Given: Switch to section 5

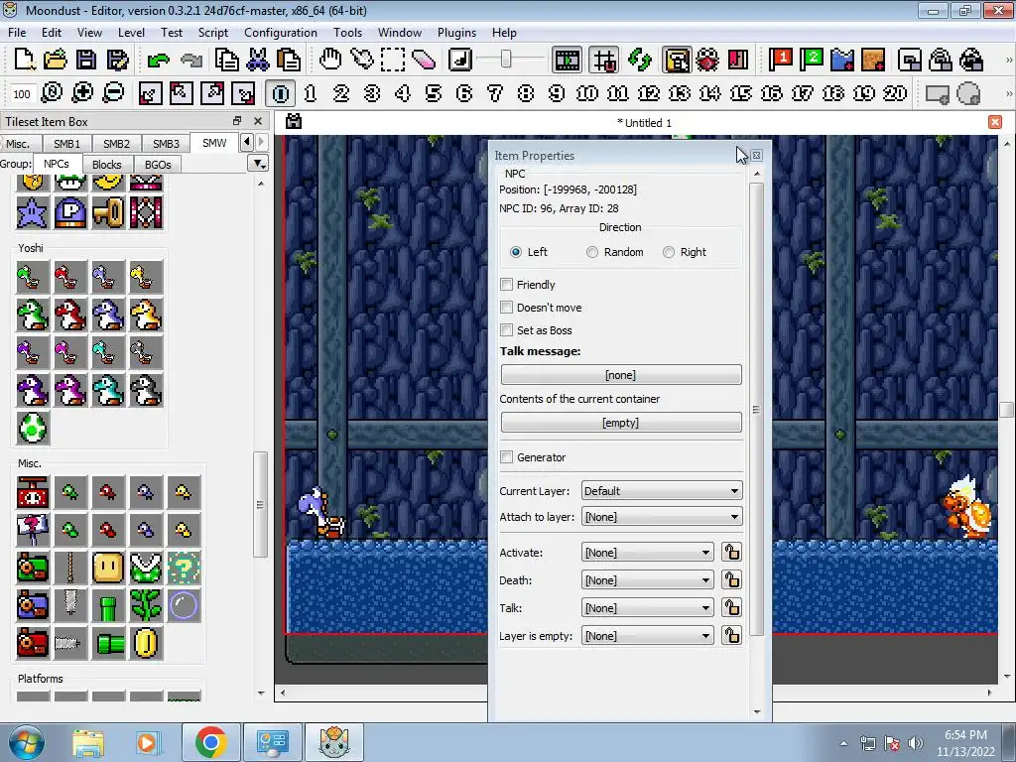Looking at the screenshot, I should pos(433,94).
